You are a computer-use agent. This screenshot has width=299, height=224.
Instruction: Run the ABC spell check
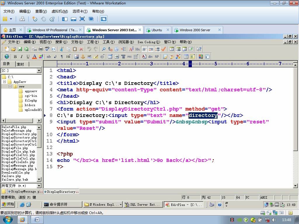coord(47,49)
